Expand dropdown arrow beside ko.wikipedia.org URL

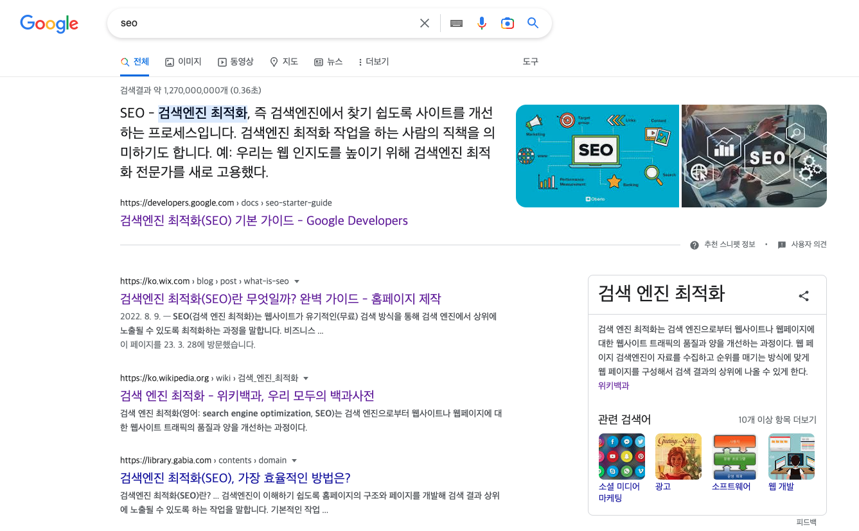(306, 378)
